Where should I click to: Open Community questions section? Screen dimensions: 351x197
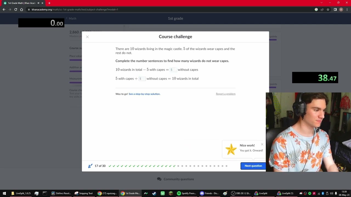pyautogui.click(x=175, y=179)
